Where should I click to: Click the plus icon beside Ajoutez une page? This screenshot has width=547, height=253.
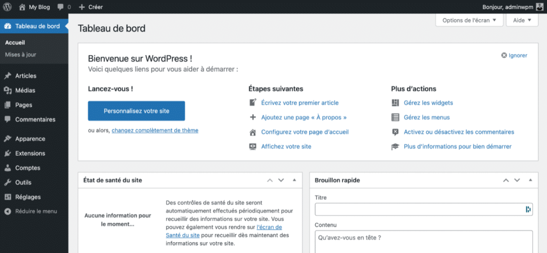click(x=253, y=117)
